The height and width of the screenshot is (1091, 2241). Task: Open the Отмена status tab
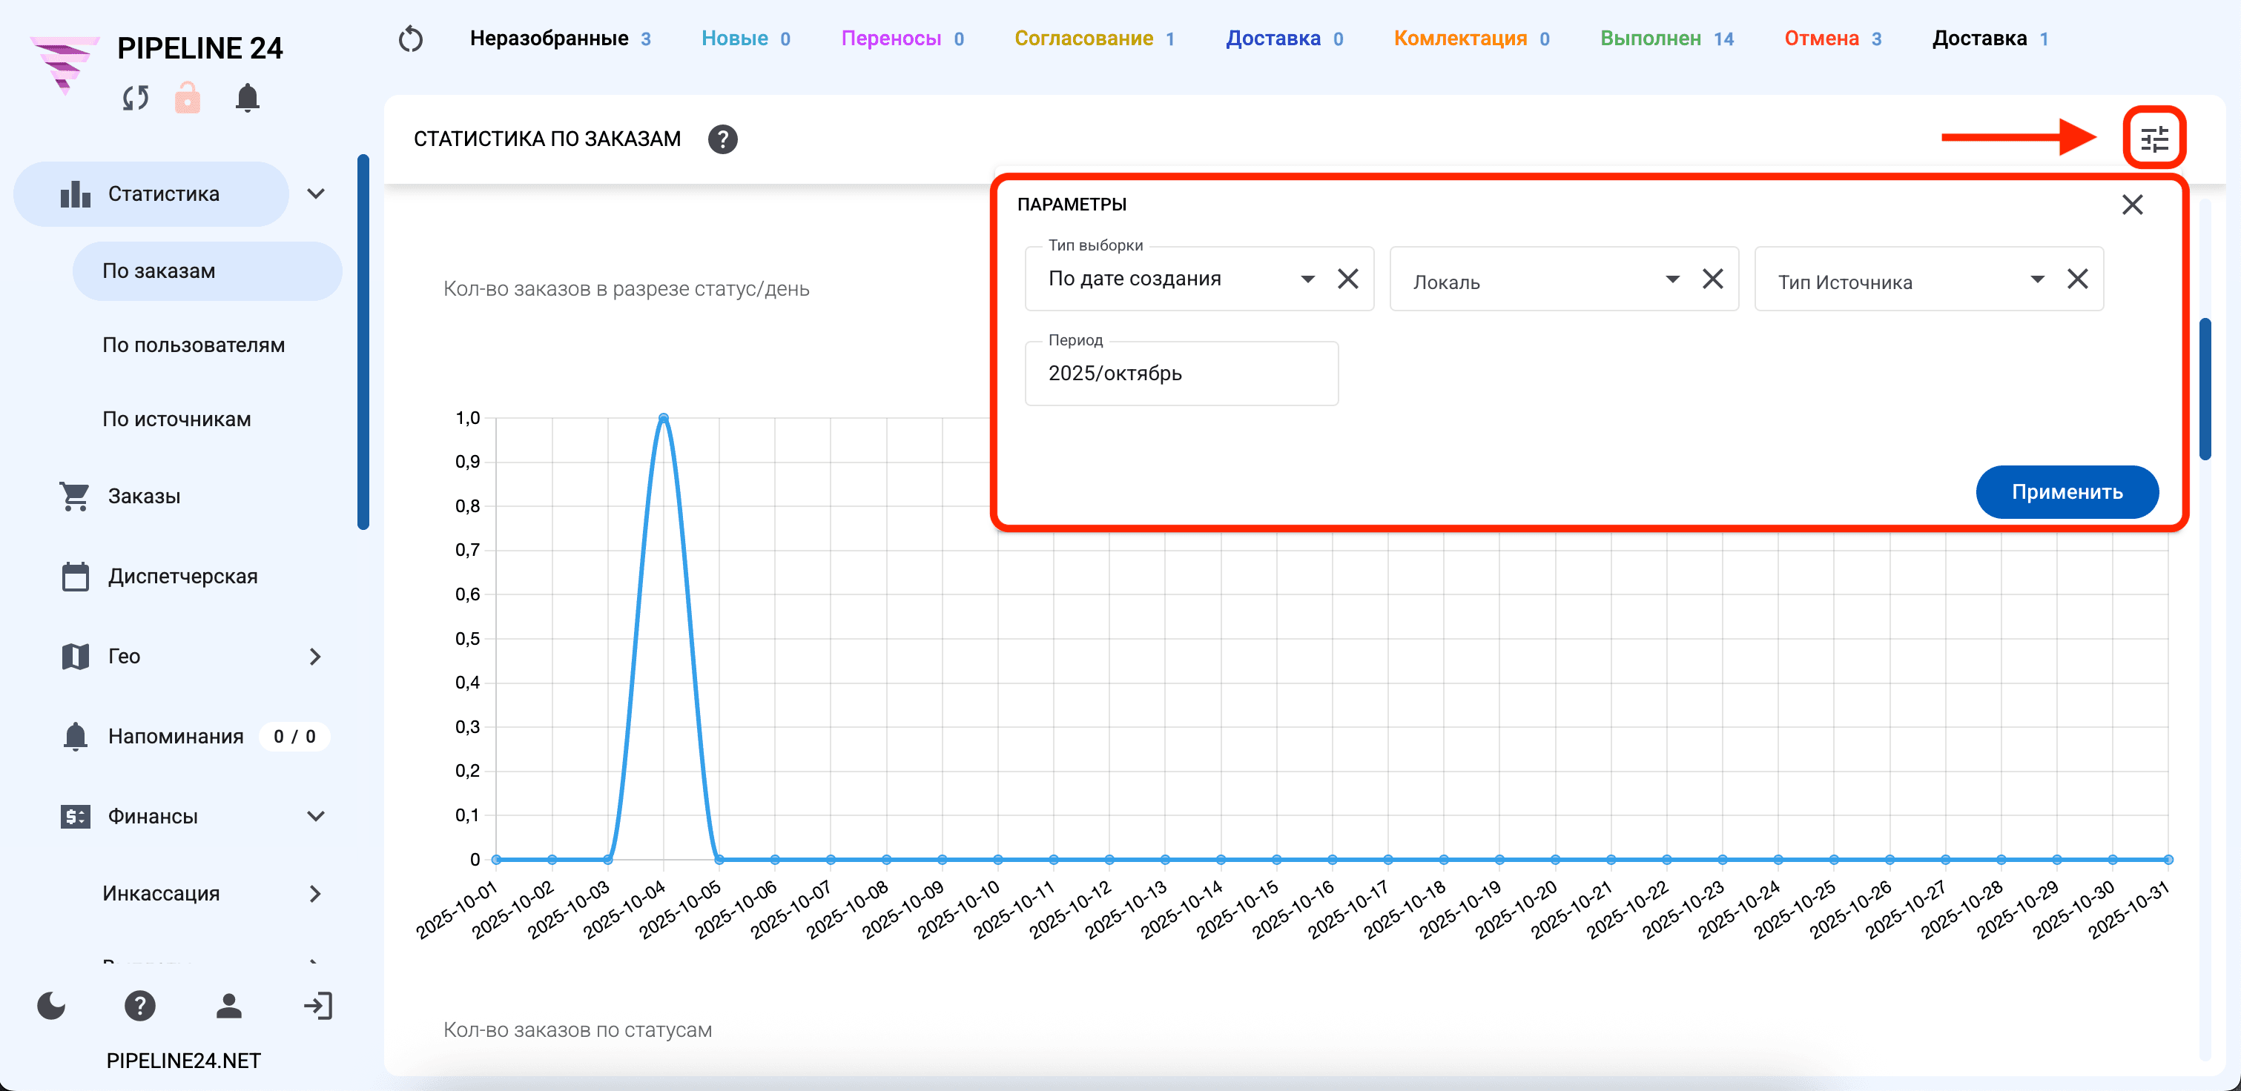click(x=1833, y=39)
